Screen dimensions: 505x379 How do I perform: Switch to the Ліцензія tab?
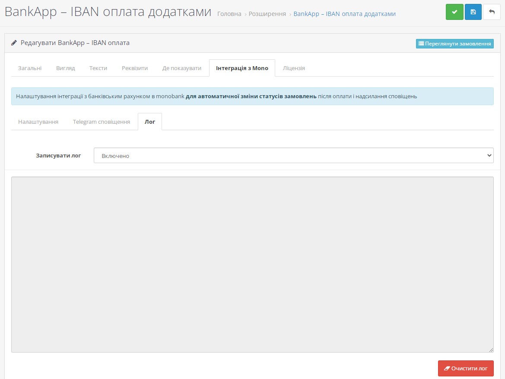pyautogui.click(x=294, y=68)
